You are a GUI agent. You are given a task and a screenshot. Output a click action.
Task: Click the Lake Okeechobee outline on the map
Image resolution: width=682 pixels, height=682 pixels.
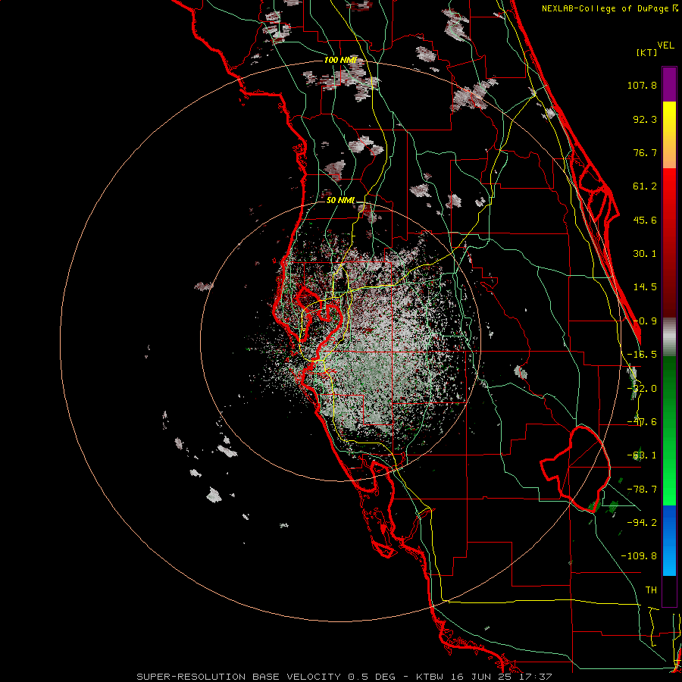tap(575, 468)
